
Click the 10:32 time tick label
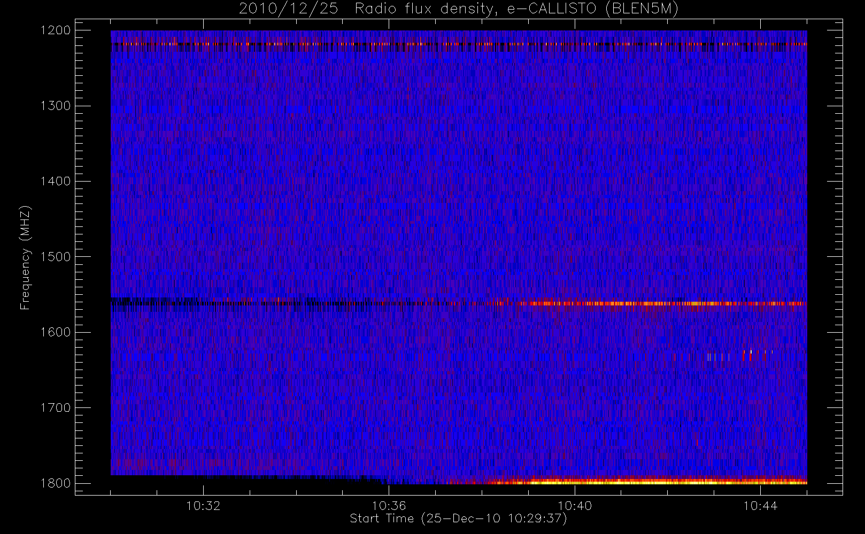(203, 506)
